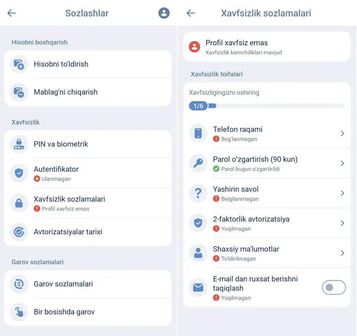The image size is (357, 336).
Task: Enable E-mail dan ruxsat berishni taqiqlash toggle
Action: [334, 287]
